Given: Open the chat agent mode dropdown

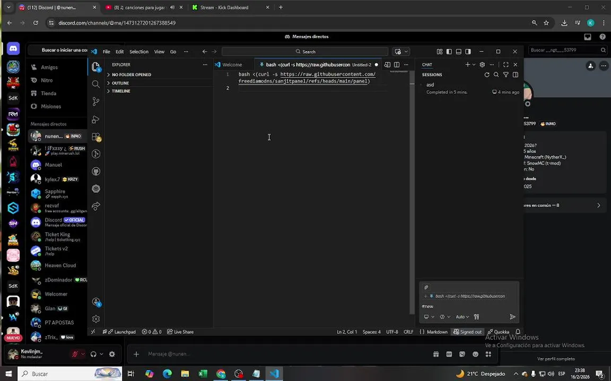Looking at the screenshot, I should pos(429,317).
